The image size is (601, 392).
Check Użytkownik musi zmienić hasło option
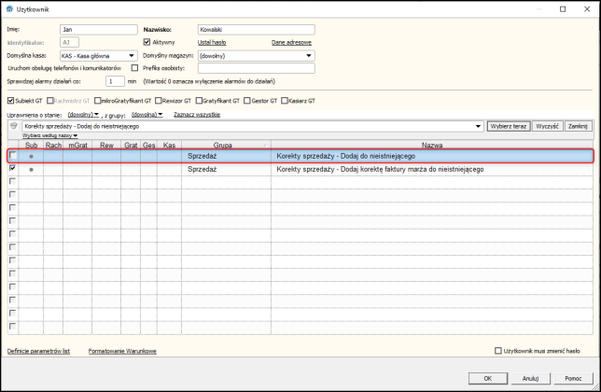[x=498, y=351]
